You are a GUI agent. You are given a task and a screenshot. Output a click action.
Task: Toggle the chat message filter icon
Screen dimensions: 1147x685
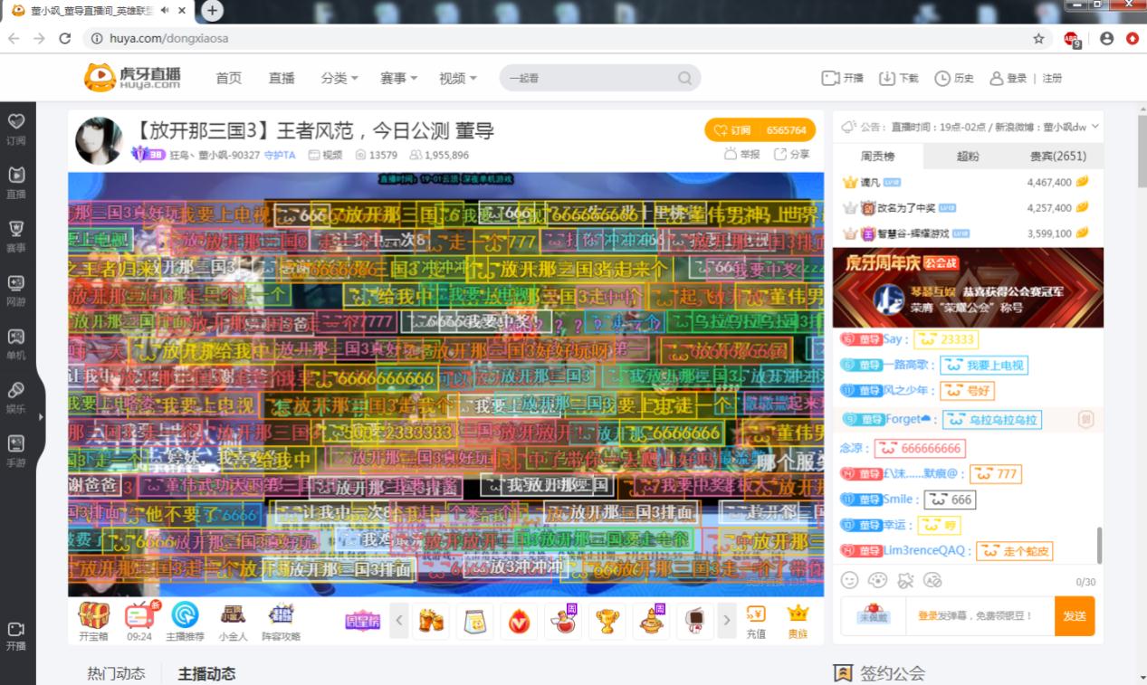932,580
